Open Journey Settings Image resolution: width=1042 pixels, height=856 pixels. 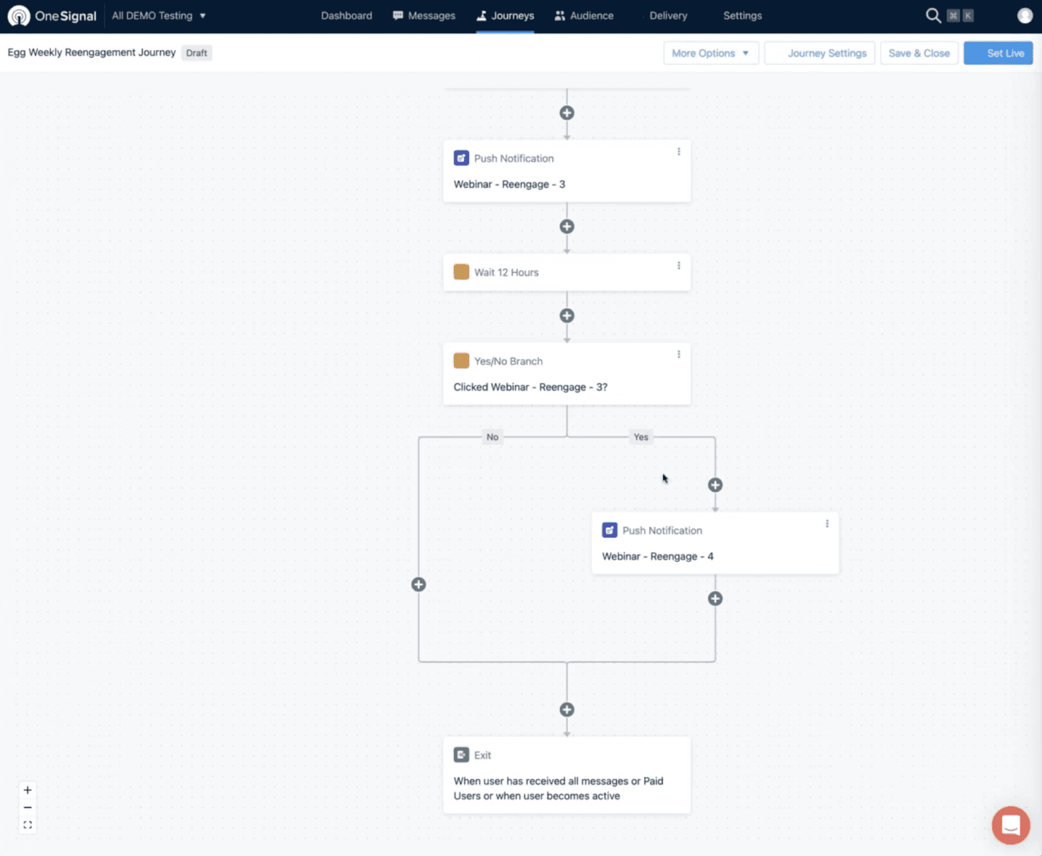point(827,53)
